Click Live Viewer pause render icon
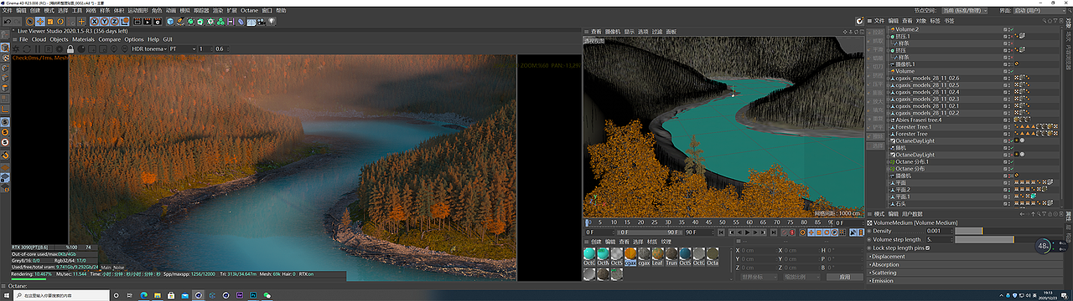Viewport: 1073px width, 301px height. 38,48
